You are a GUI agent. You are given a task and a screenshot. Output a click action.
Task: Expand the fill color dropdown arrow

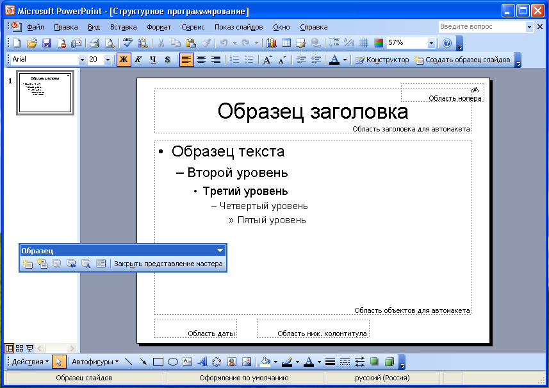click(x=276, y=362)
